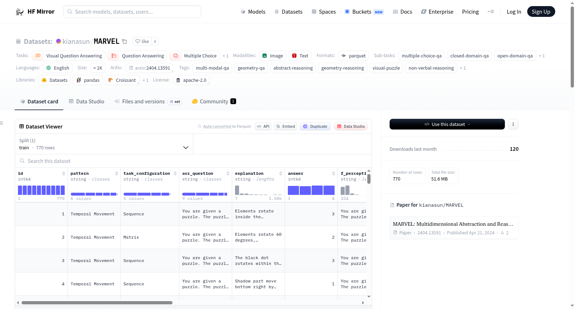Expand the +1 more tags indicator
Screen dimensions: 575x309
463,68
